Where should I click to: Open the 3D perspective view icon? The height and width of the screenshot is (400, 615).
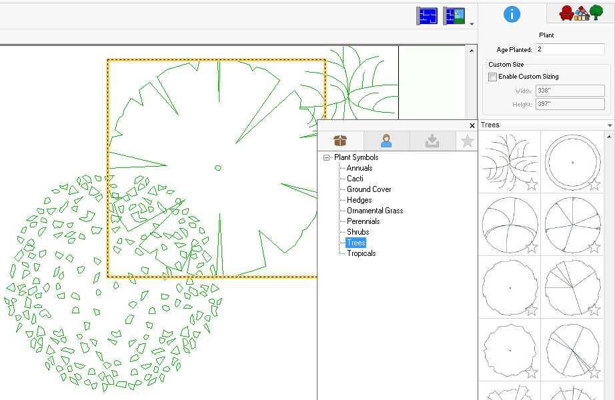click(455, 15)
